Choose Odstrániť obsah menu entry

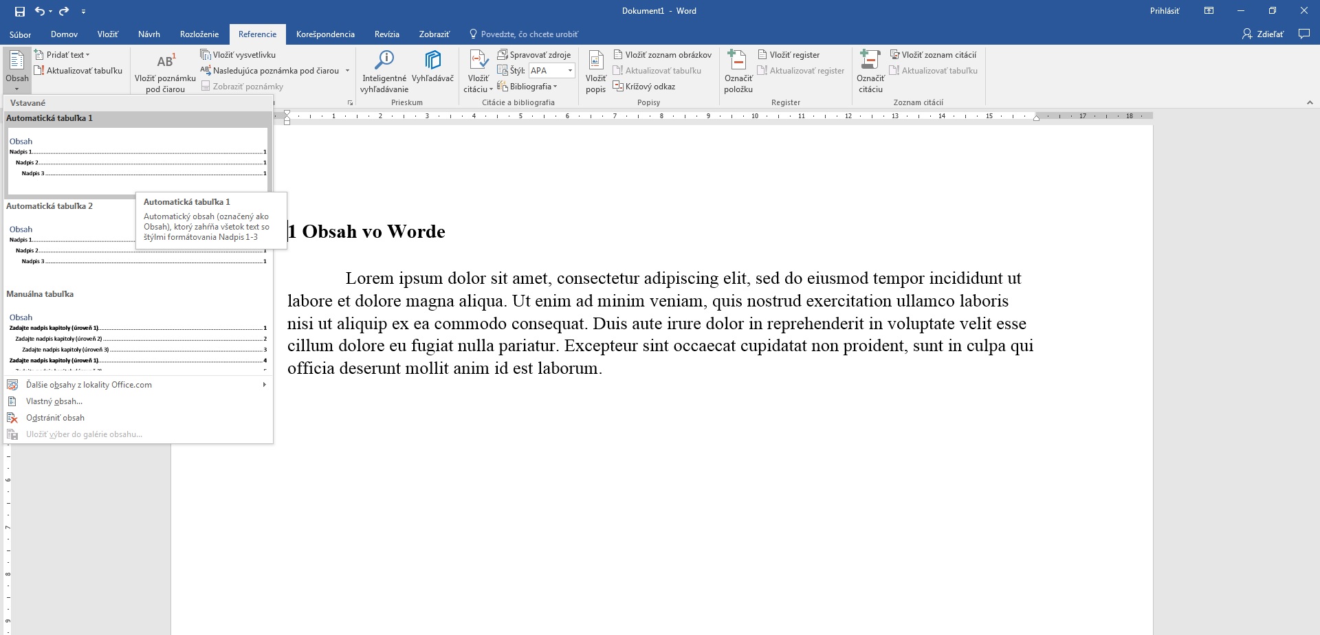pos(138,418)
